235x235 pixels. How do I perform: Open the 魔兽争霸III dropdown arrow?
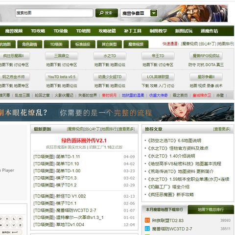tap(154, 13)
